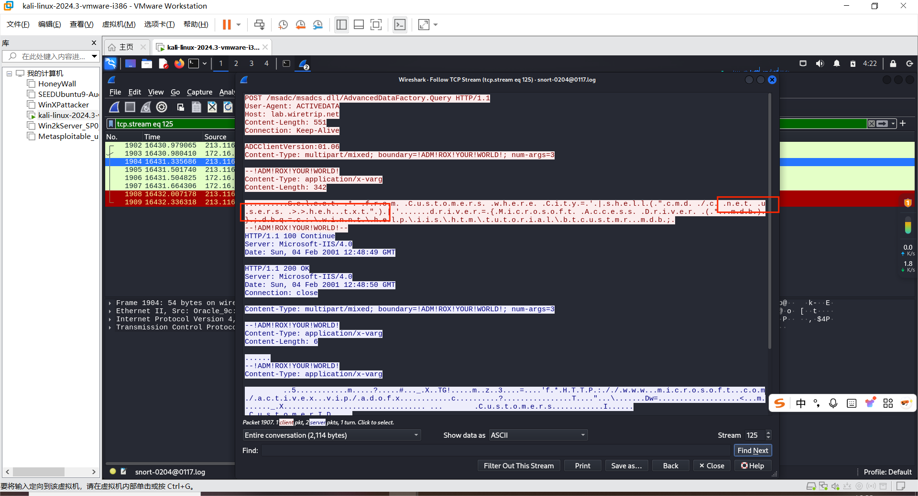Click the Wireshark restart capture icon
The width and height of the screenshot is (918, 496).
[x=146, y=107]
